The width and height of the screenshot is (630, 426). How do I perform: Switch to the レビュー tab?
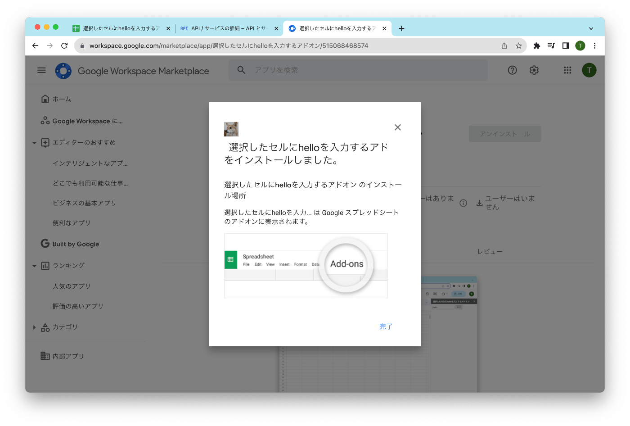coord(490,252)
